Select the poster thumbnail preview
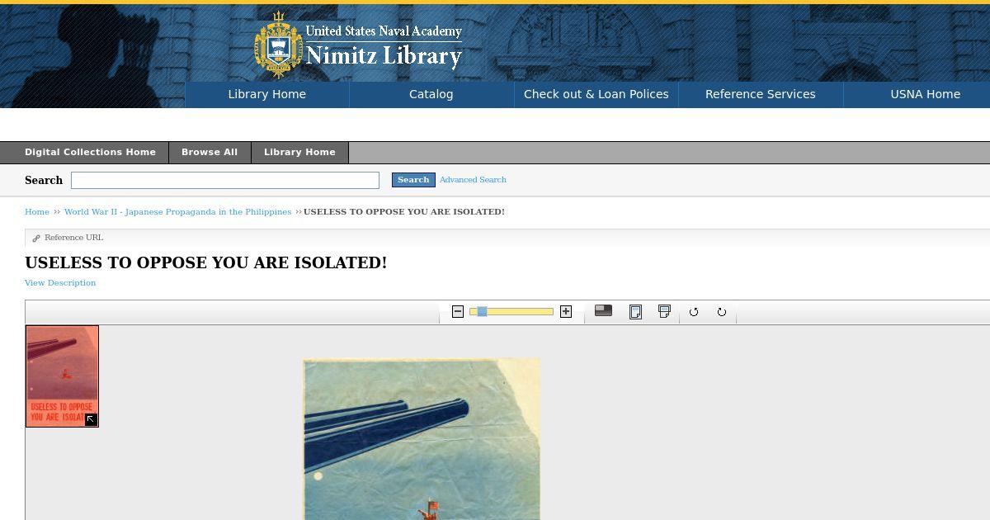The width and height of the screenshot is (990, 520). 62,376
